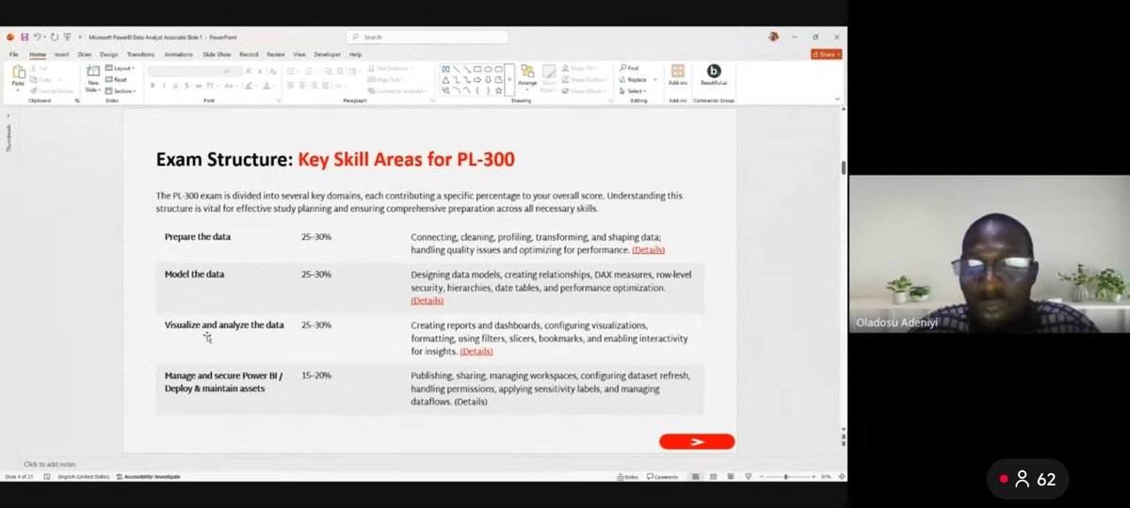Open the Arrange options
Screen dimensions: 1130x508
coord(526,75)
